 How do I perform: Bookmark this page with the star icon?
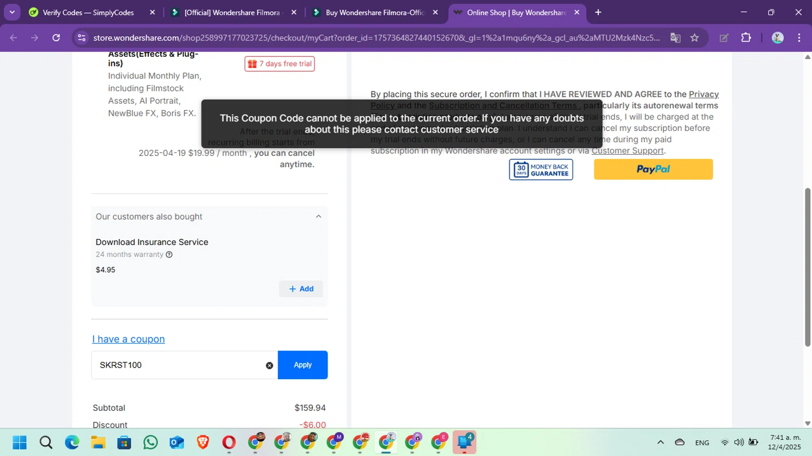pyautogui.click(x=695, y=38)
